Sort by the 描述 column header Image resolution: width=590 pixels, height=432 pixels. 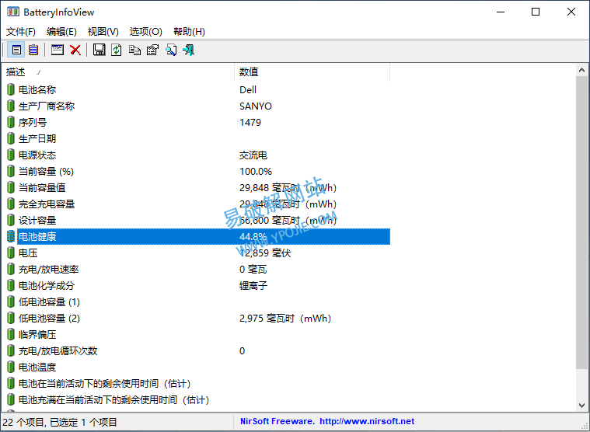click(117, 71)
